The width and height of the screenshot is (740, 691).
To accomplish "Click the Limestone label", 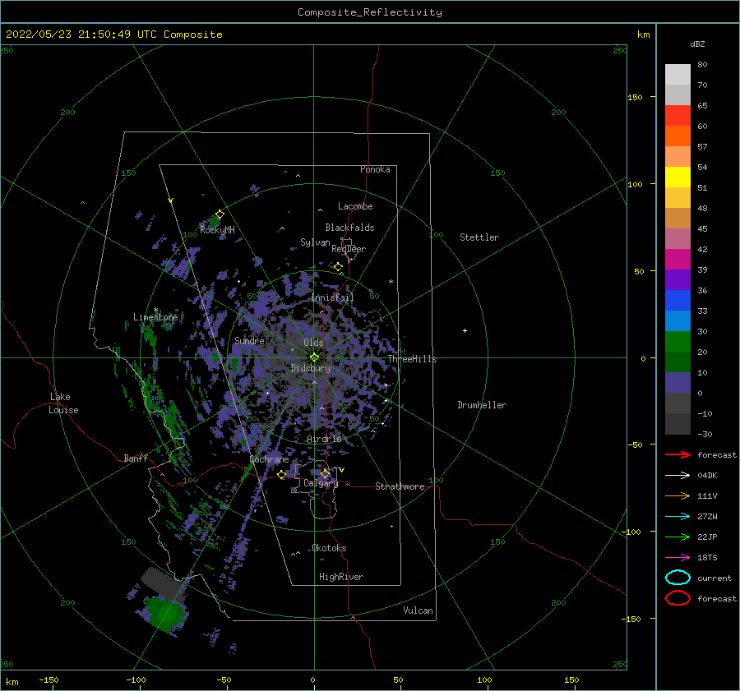I will pyautogui.click(x=155, y=317).
